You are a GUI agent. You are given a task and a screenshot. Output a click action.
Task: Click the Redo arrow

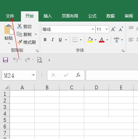click(27, 60)
